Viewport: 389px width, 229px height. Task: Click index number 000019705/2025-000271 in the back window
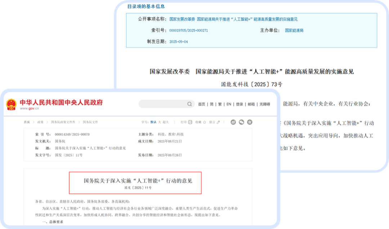(x=188, y=31)
